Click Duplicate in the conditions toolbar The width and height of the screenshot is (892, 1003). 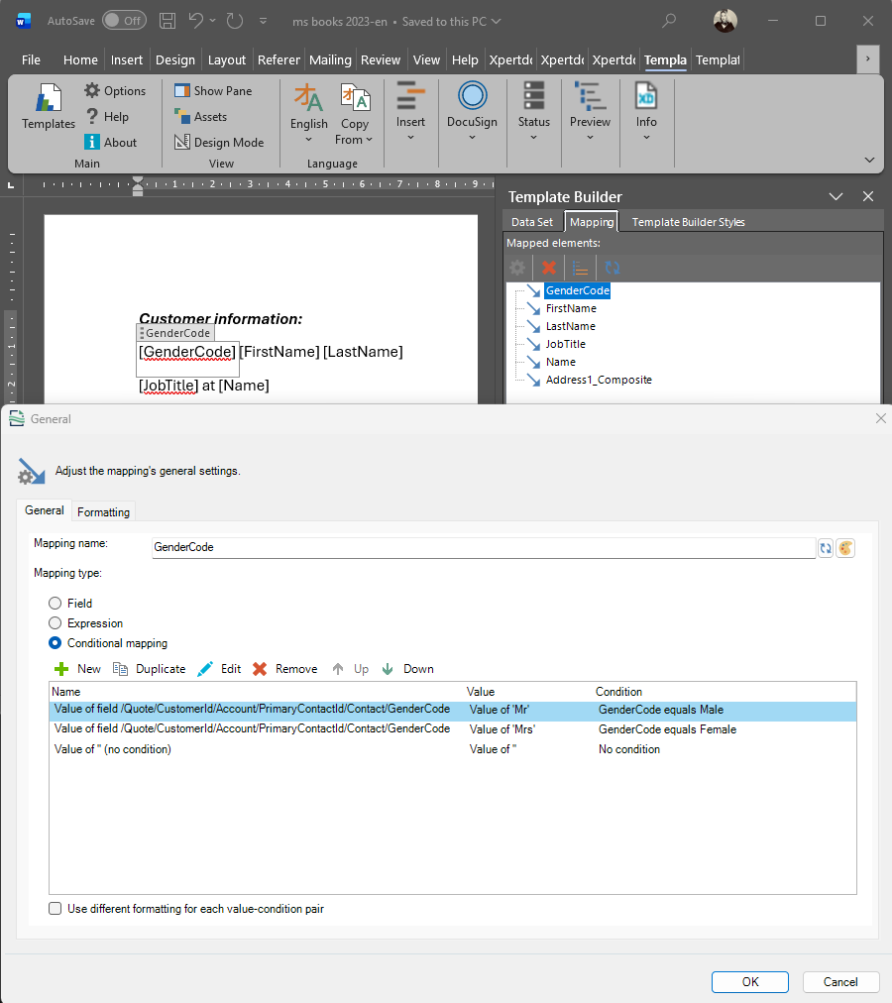pyautogui.click(x=149, y=669)
